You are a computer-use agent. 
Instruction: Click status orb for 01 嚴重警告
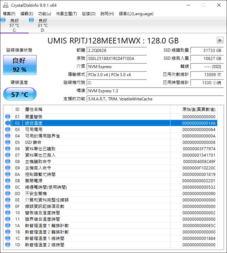pos(8,117)
